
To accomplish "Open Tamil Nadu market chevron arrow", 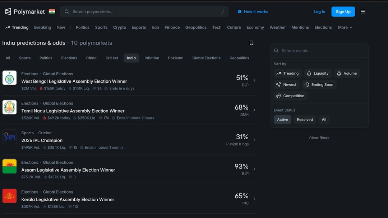I will pyautogui.click(x=254, y=110).
